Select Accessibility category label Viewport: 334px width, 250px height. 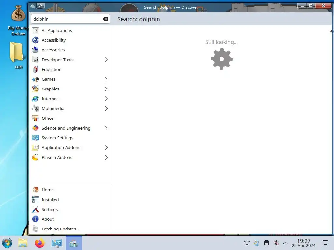[54, 40]
